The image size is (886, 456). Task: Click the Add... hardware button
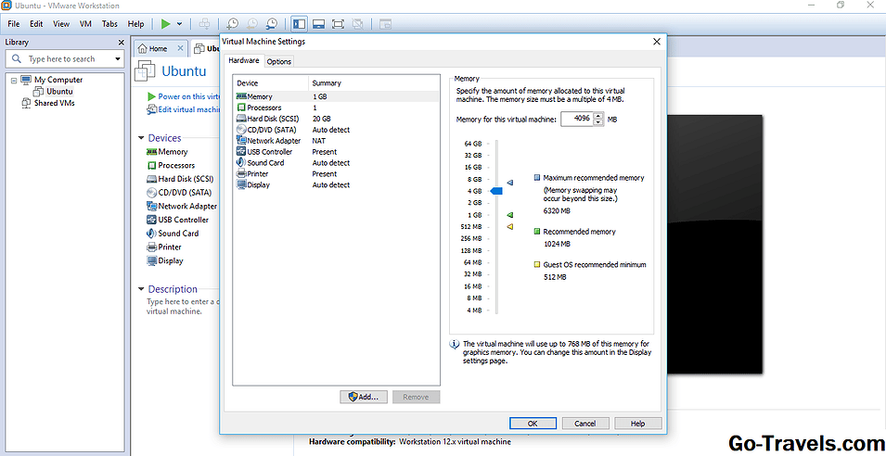tap(363, 397)
